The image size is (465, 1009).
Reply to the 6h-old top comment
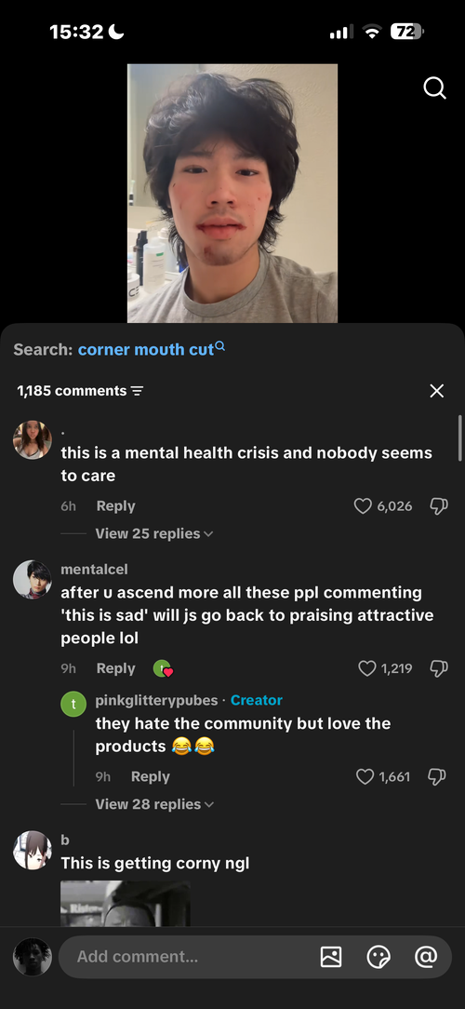[115, 505]
